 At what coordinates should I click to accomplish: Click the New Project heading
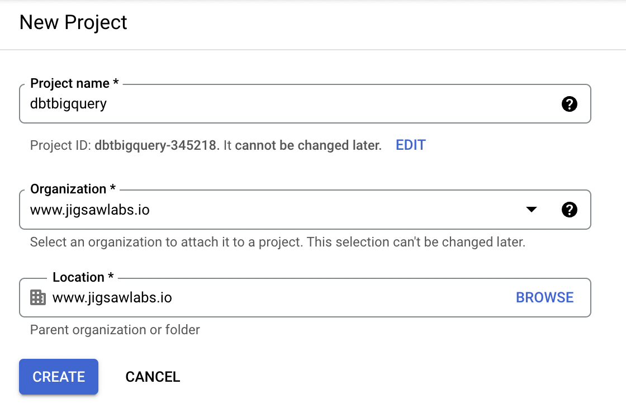(x=73, y=22)
